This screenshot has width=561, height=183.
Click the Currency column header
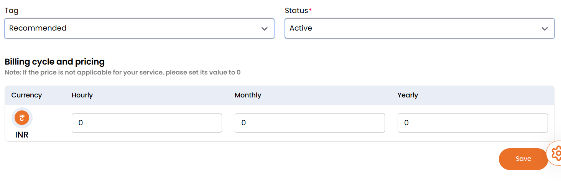coord(26,95)
